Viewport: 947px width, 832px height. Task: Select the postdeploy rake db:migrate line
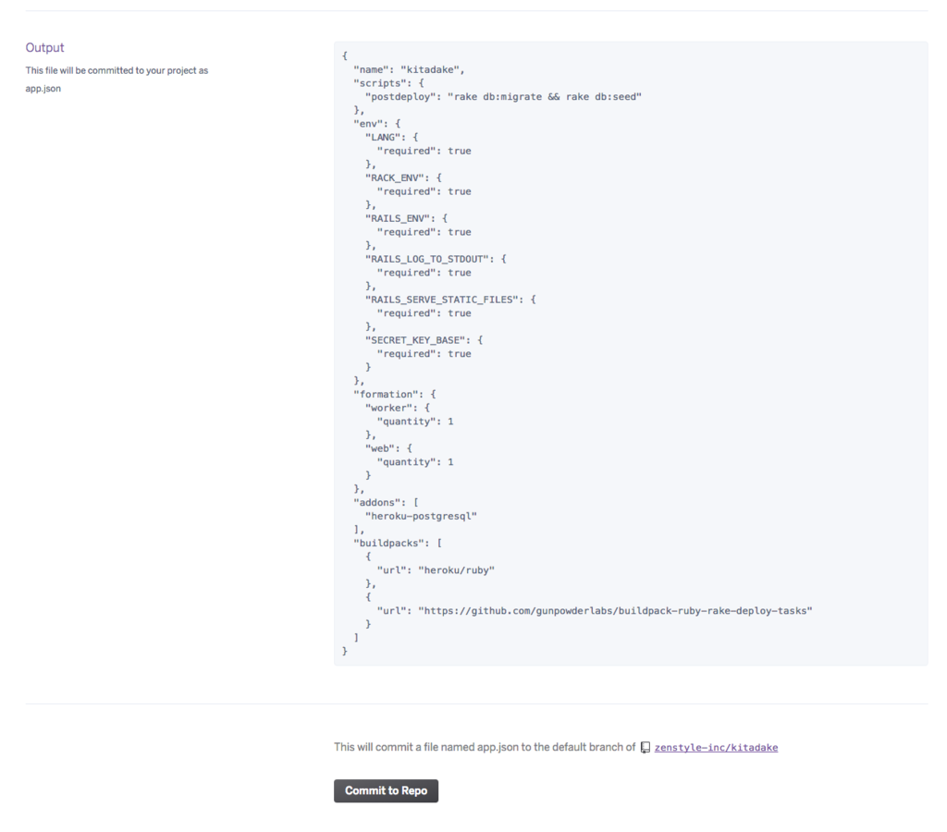[503, 96]
